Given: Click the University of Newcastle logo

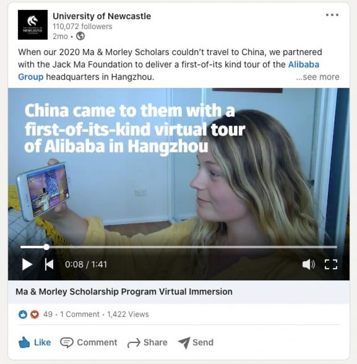Looking at the screenshot, I should (x=33, y=25).
